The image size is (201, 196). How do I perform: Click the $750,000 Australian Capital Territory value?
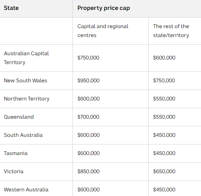tap(88, 58)
